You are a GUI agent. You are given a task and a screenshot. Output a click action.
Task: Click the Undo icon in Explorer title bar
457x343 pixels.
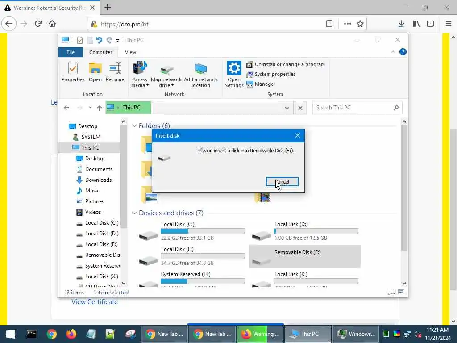coord(99,40)
